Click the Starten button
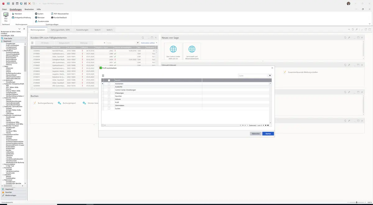 [x=268, y=134]
